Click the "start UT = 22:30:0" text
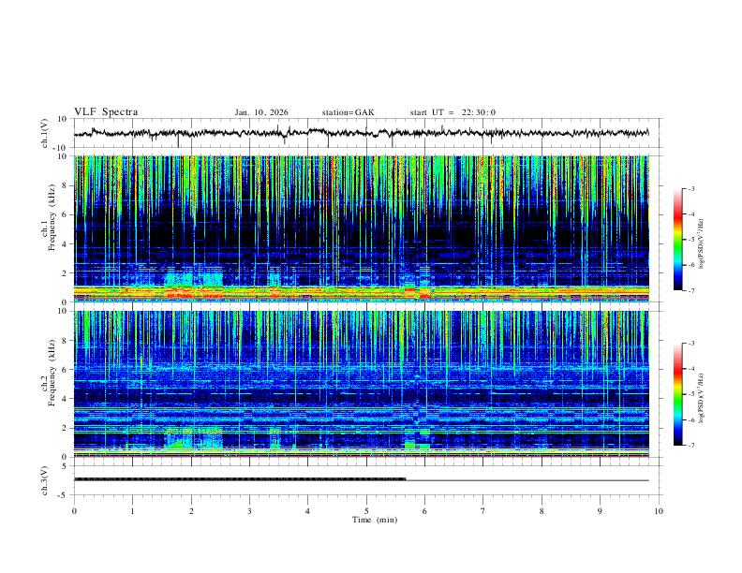Viewport: 742px width, 573px height. [453, 112]
